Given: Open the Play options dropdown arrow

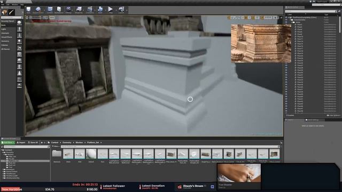Looking at the screenshot, I should coord(115,10).
